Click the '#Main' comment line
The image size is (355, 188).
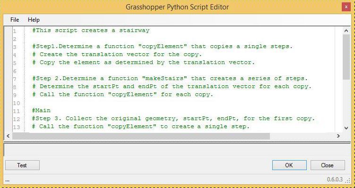[x=41, y=110]
